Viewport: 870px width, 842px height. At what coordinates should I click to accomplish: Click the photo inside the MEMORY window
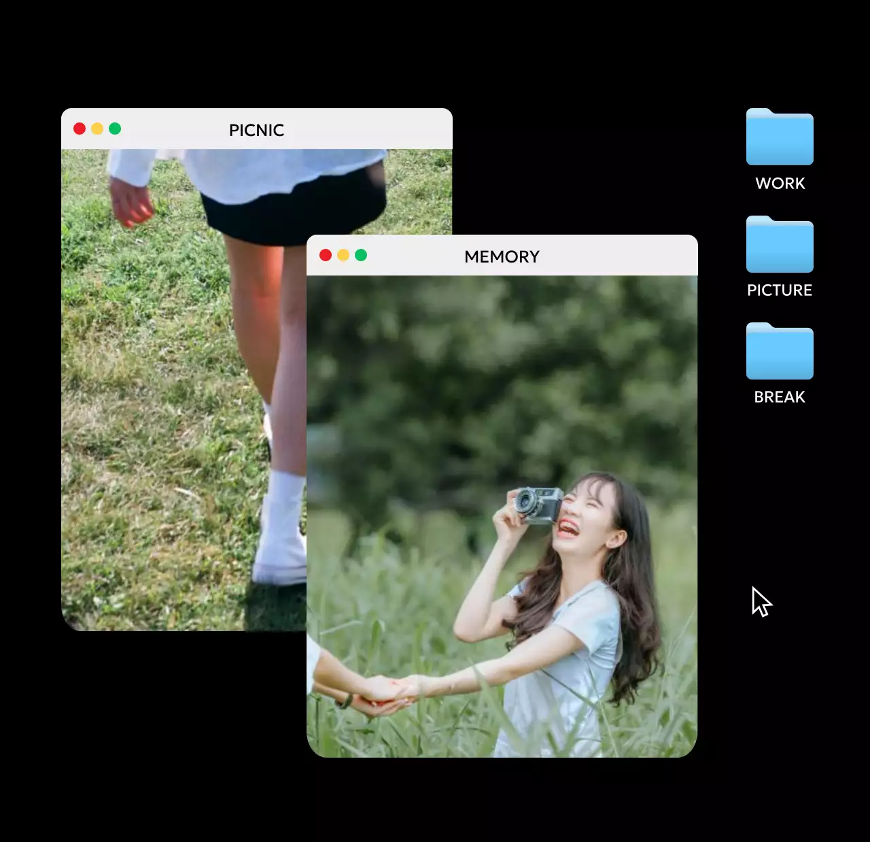click(x=503, y=517)
